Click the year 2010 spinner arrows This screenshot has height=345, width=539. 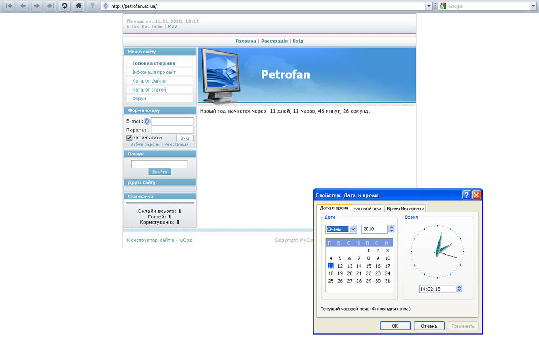391,229
